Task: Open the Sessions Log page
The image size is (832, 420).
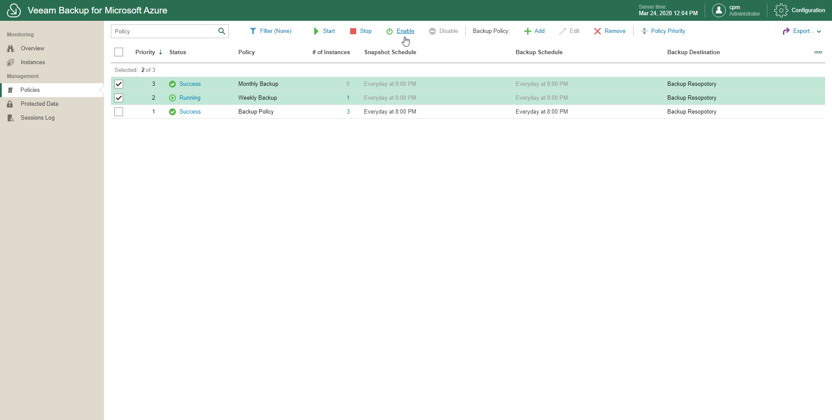Action: pos(38,118)
